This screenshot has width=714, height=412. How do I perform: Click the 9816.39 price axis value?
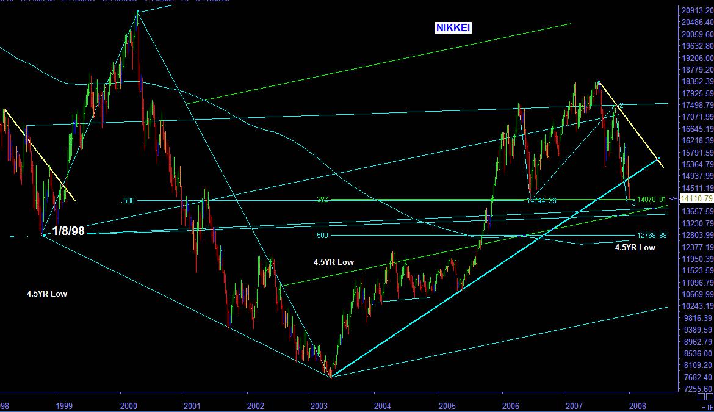click(x=699, y=318)
